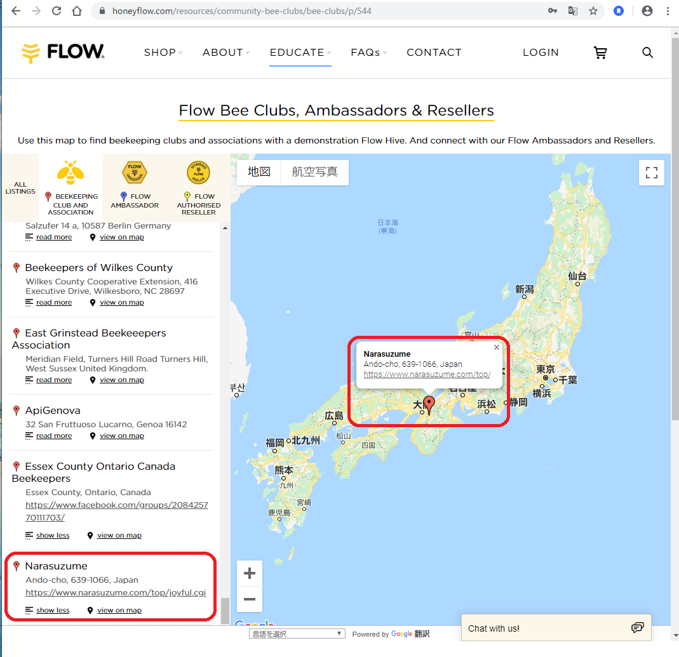Click the saved password key icon
679x657 pixels.
(x=553, y=11)
